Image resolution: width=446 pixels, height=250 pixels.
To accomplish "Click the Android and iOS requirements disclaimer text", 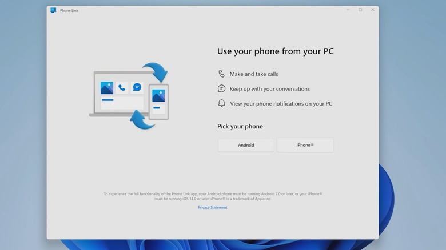I will click(x=213, y=196).
